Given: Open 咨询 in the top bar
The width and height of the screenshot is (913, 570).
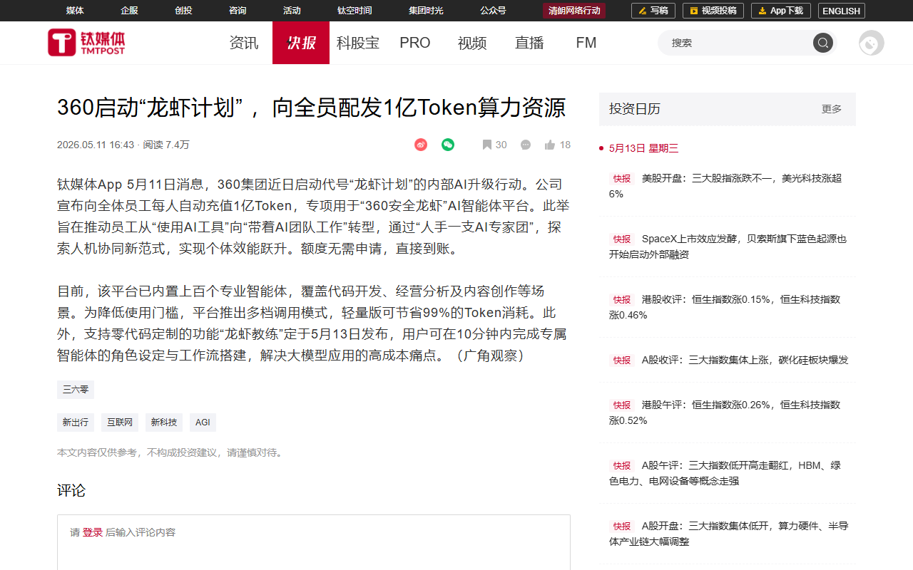Looking at the screenshot, I should pos(238,11).
